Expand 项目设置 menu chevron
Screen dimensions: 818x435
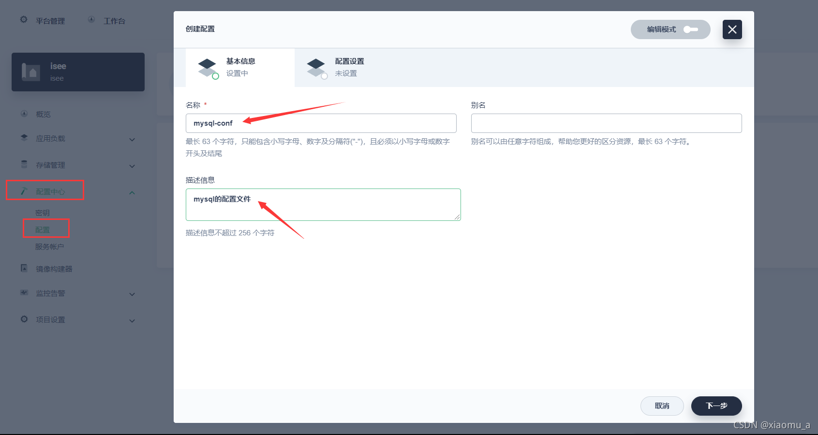coord(132,320)
